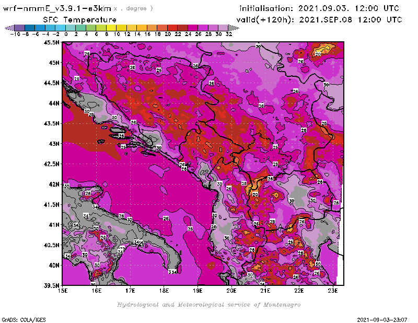Click the '42N' latitude label

tap(54, 184)
